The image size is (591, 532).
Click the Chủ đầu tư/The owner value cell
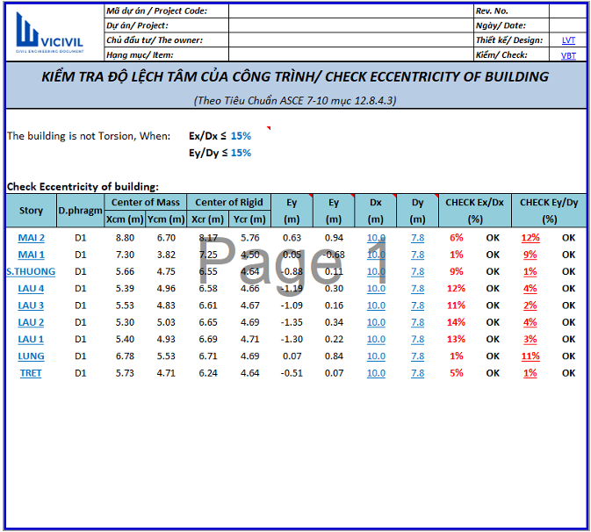click(x=350, y=40)
